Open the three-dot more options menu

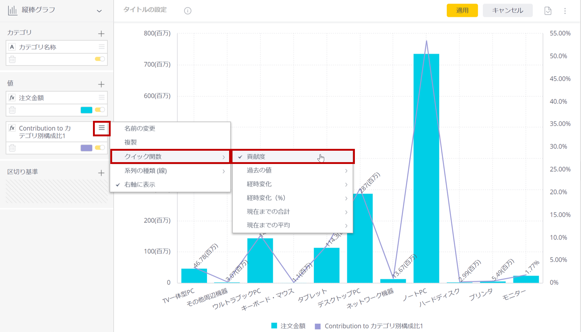click(x=565, y=11)
